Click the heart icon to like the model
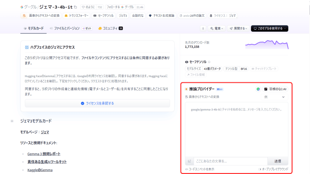Screen dimensions: 310x174 tap(83, 7)
